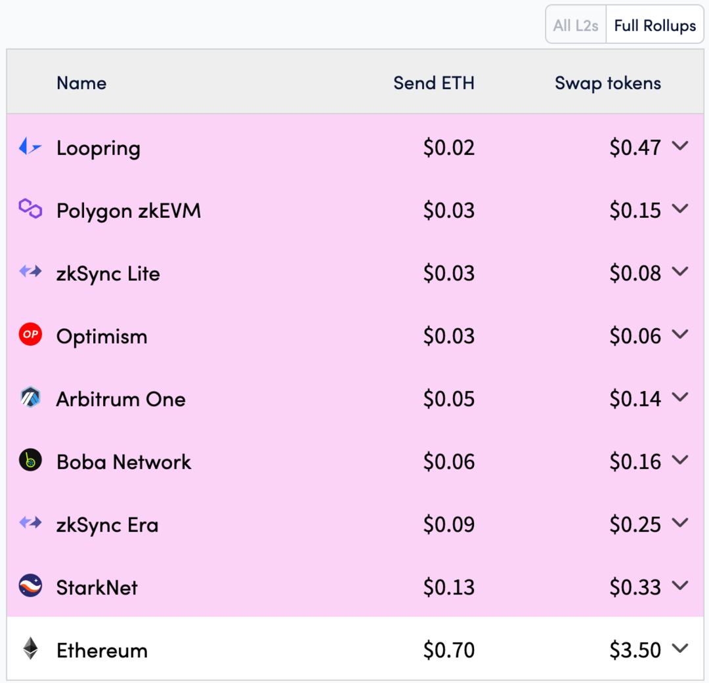Select the Full Rollups filter
The width and height of the screenshot is (709, 683).
[x=655, y=26]
